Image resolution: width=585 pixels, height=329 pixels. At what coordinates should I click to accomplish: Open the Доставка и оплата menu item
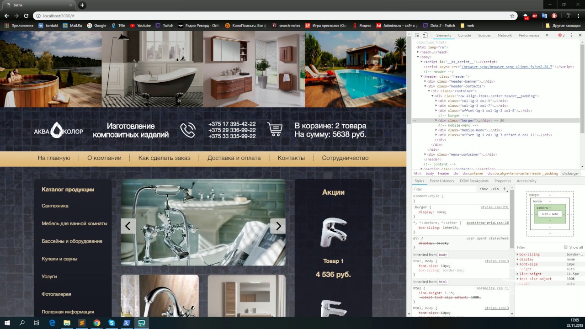[x=234, y=158]
